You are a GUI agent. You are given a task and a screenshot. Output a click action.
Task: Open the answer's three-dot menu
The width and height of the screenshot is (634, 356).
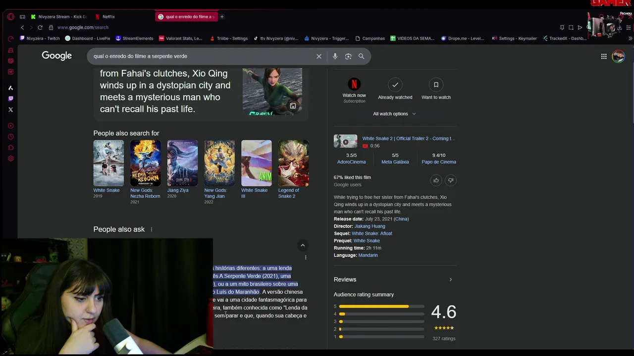[x=306, y=258]
